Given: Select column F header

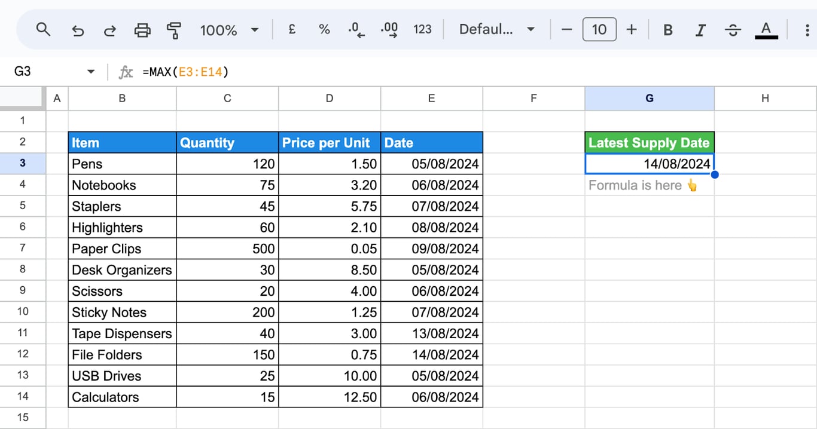Looking at the screenshot, I should 534,99.
